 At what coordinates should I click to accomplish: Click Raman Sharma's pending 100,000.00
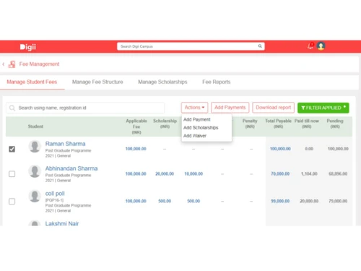[x=338, y=149]
